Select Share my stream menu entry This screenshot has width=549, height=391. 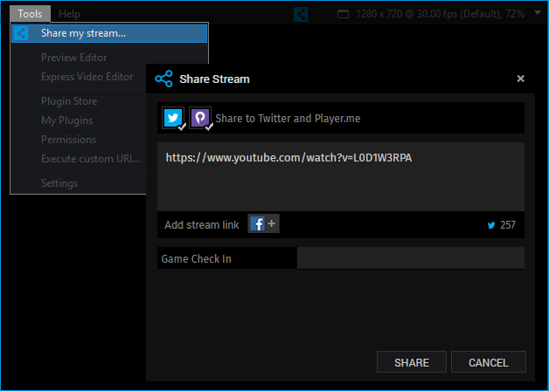click(x=109, y=33)
